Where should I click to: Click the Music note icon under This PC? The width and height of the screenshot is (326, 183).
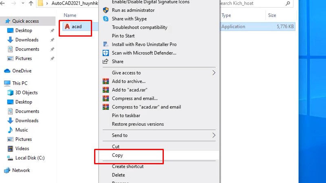pos(11,130)
